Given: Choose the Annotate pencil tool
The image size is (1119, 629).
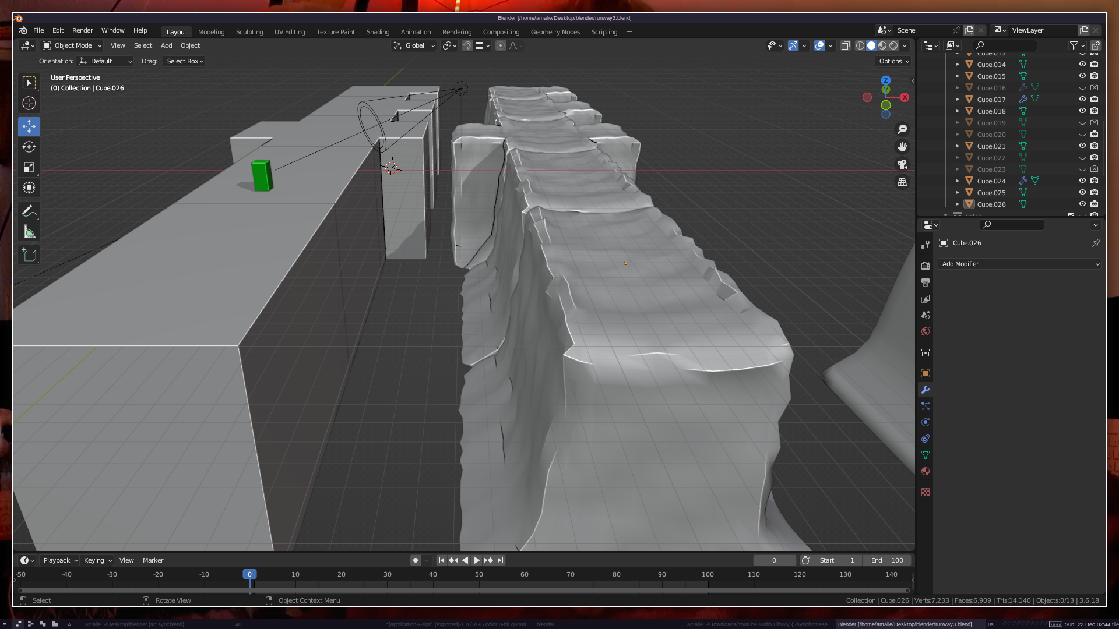Looking at the screenshot, I should click(29, 211).
